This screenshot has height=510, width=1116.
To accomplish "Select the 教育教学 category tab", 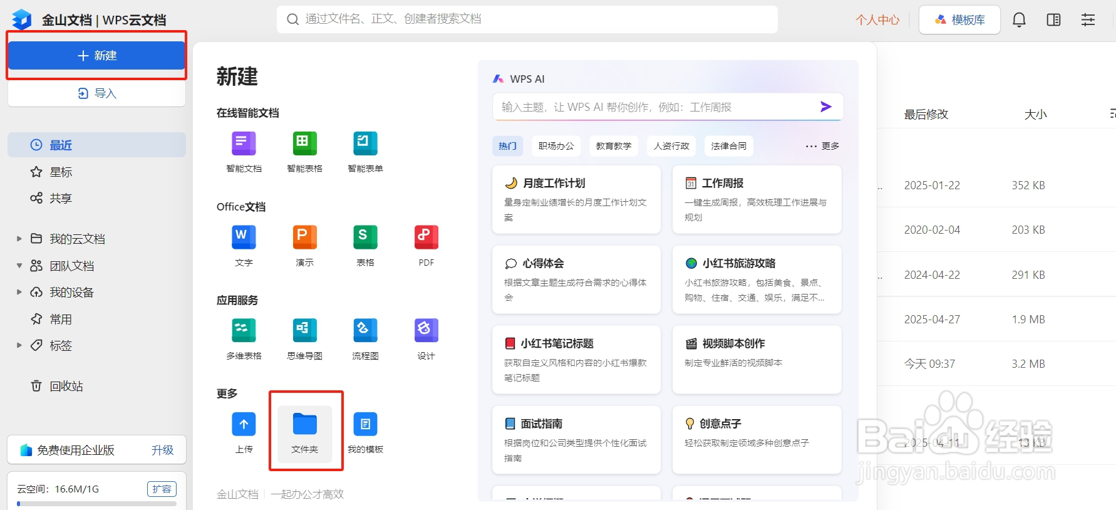I will tap(614, 146).
